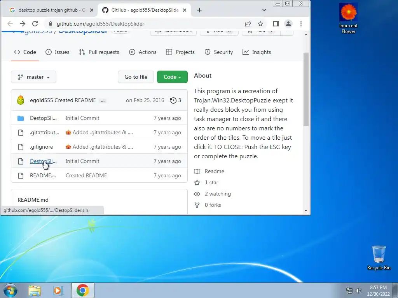Image resolution: width=398 pixels, height=298 pixels.
Task: Click the blue folder icon
Action: point(21,118)
